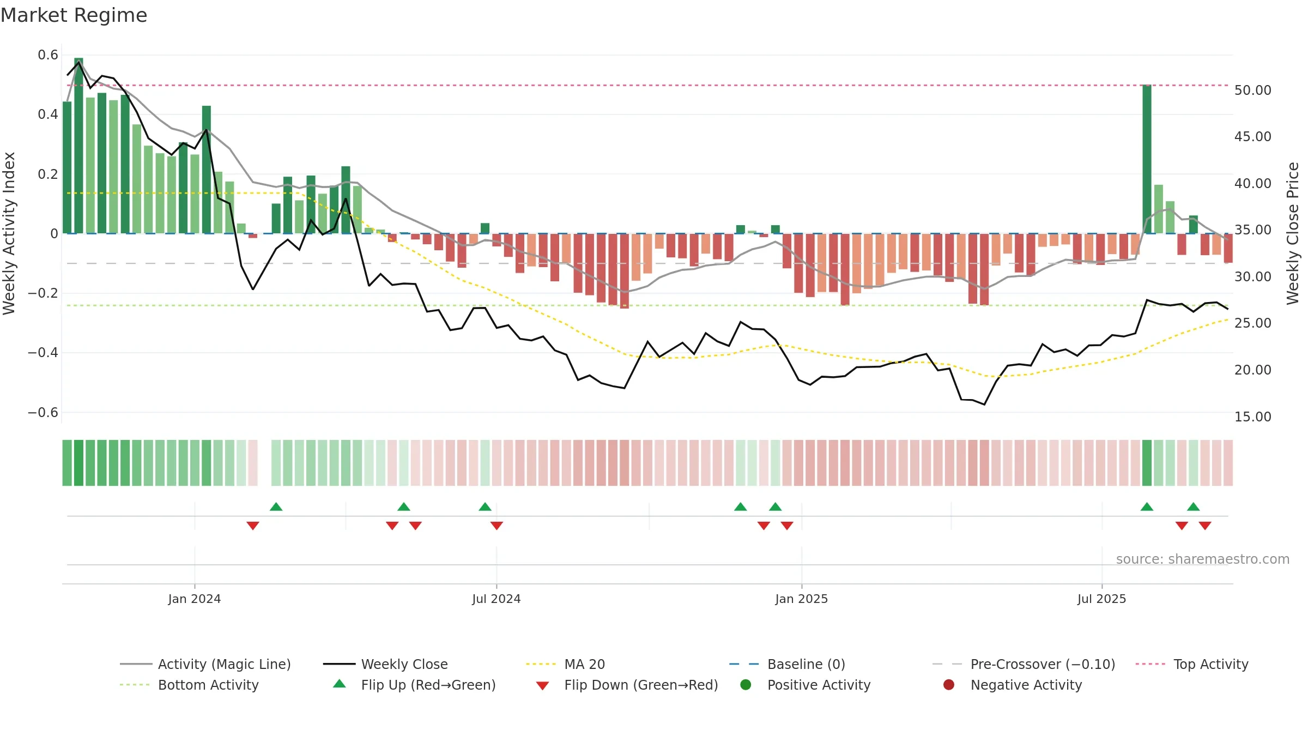Click the 50.00 price axis tick label
1308x736 pixels.
[1253, 90]
